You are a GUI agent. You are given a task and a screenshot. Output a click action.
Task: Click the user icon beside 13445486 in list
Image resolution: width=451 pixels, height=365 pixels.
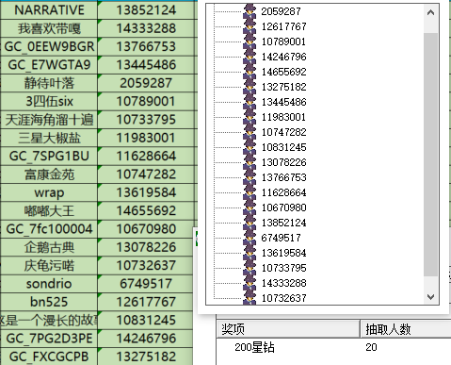(x=250, y=102)
